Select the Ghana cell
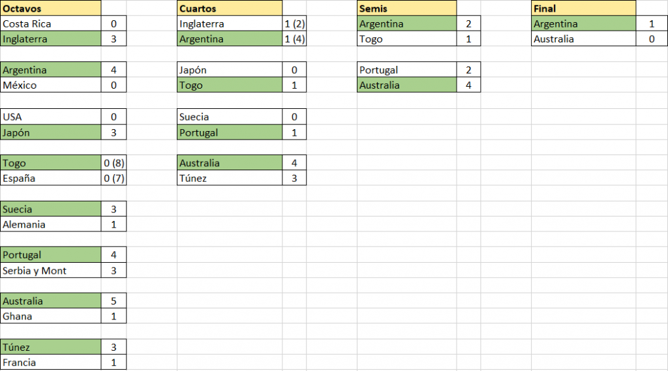The width and height of the screenshot is (668, 371). [51, 316]
